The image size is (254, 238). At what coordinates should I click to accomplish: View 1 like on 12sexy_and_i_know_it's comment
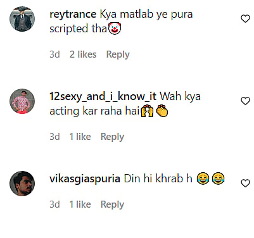click(x=80, y=137)
